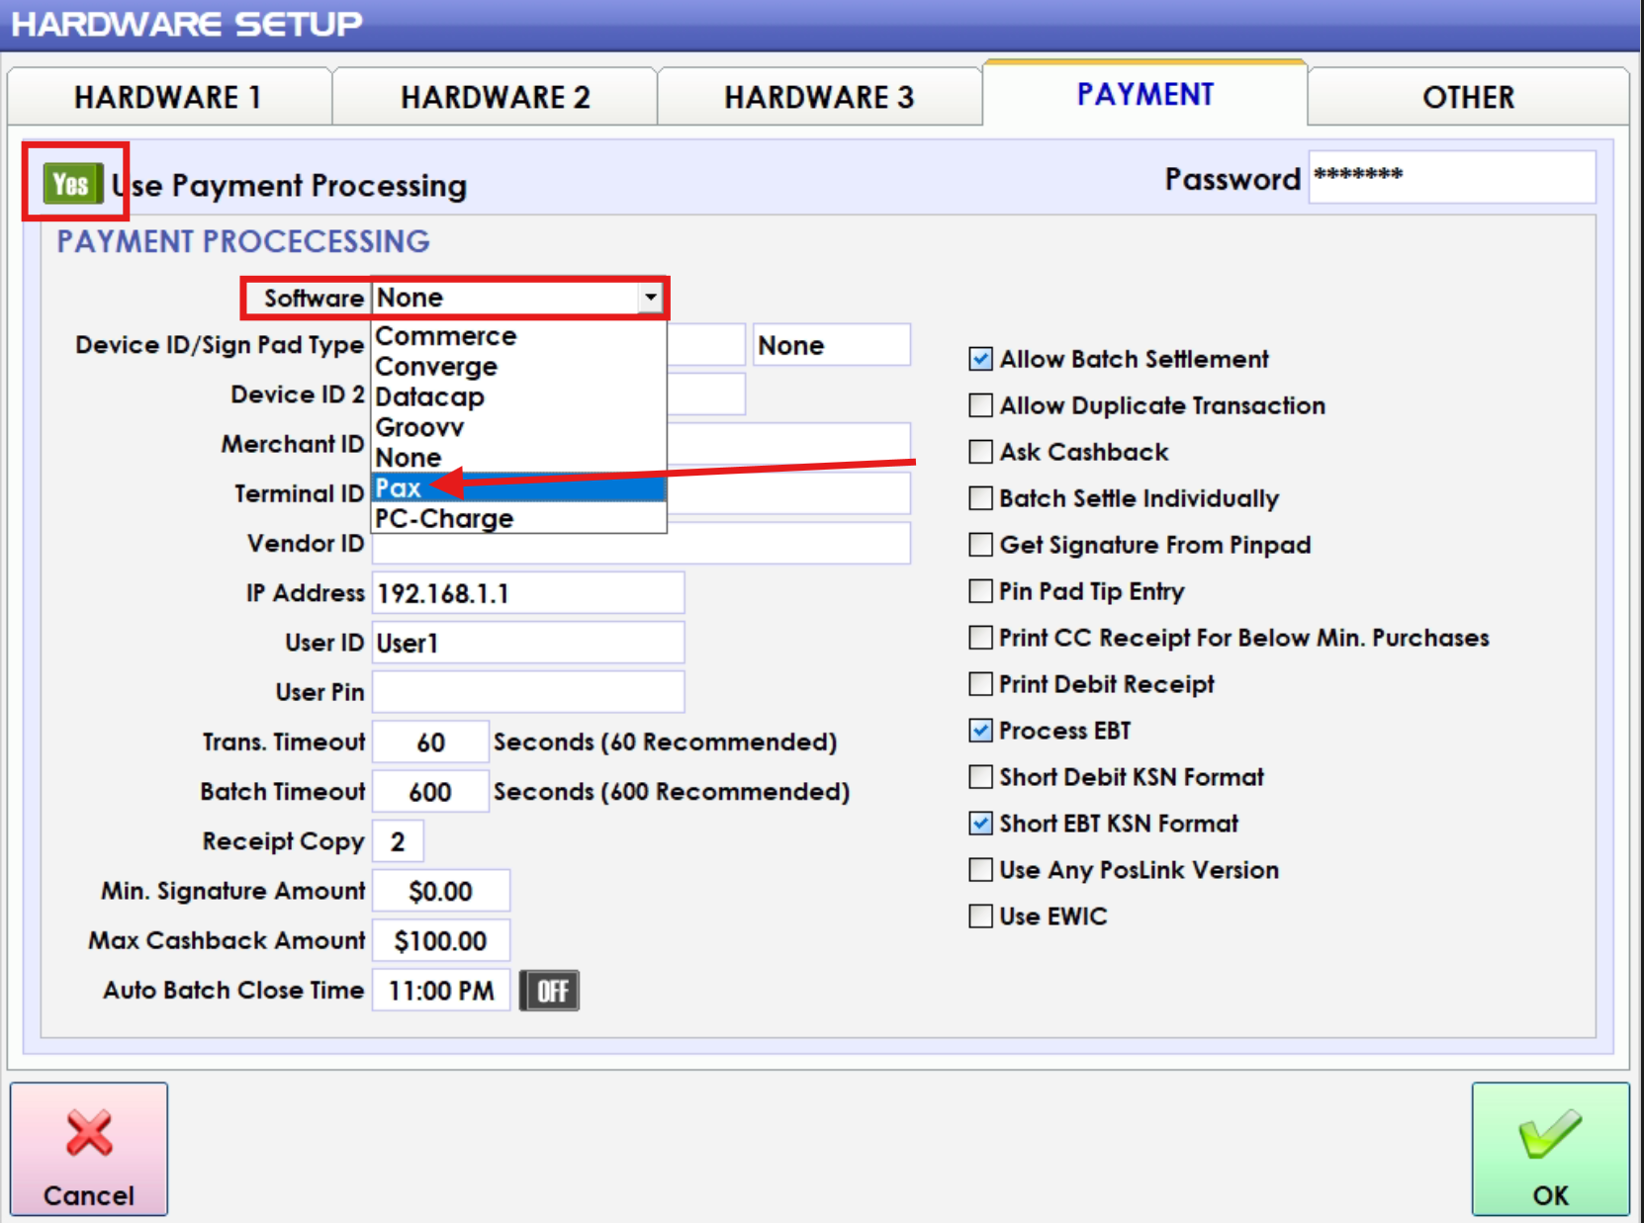This screenshot has width=1644, height=1223.
Task: Check Print CC Receipt For Below Min. Purchases
Action: (x=980, y=638)
